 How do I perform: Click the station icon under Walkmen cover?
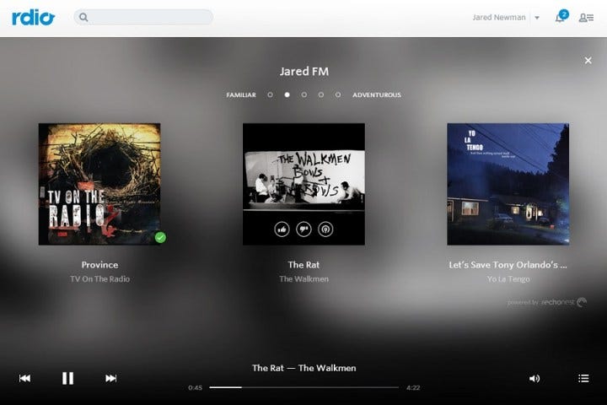point(325,229)
